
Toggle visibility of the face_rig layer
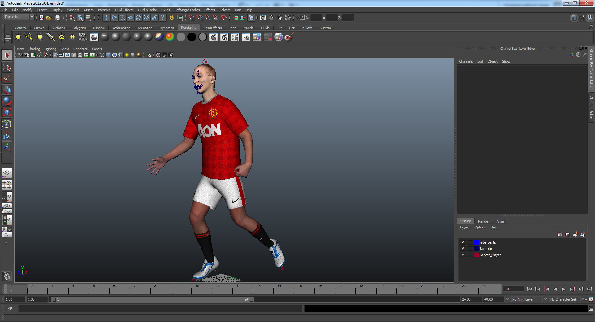tap(463, 249)
